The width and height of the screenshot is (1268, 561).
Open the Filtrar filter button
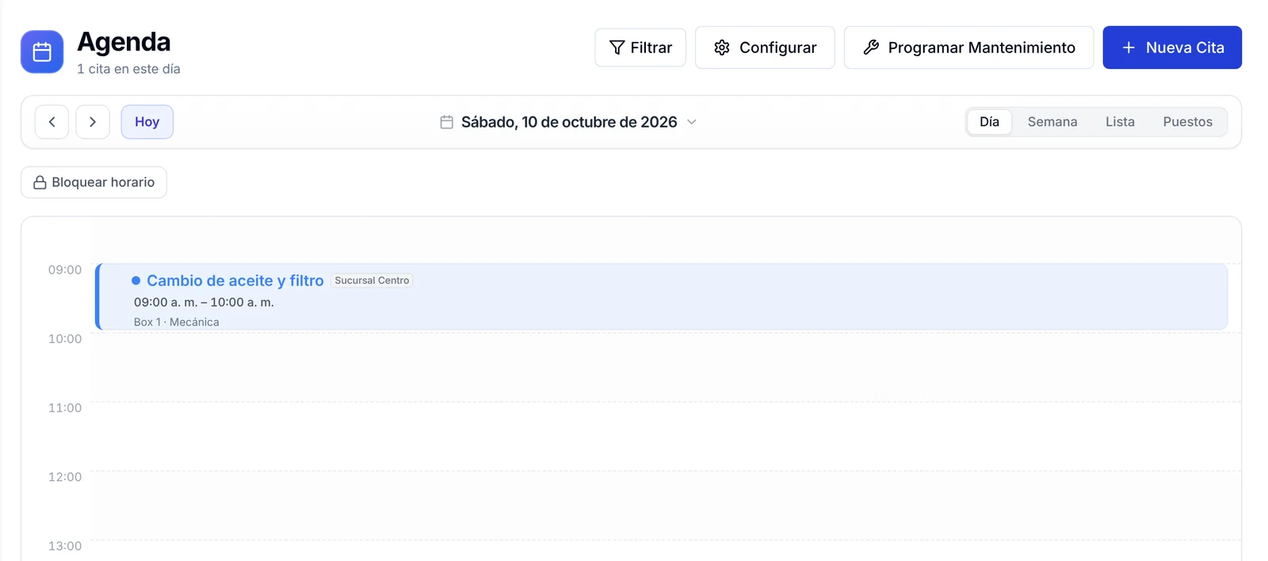[x=640, y=48]
